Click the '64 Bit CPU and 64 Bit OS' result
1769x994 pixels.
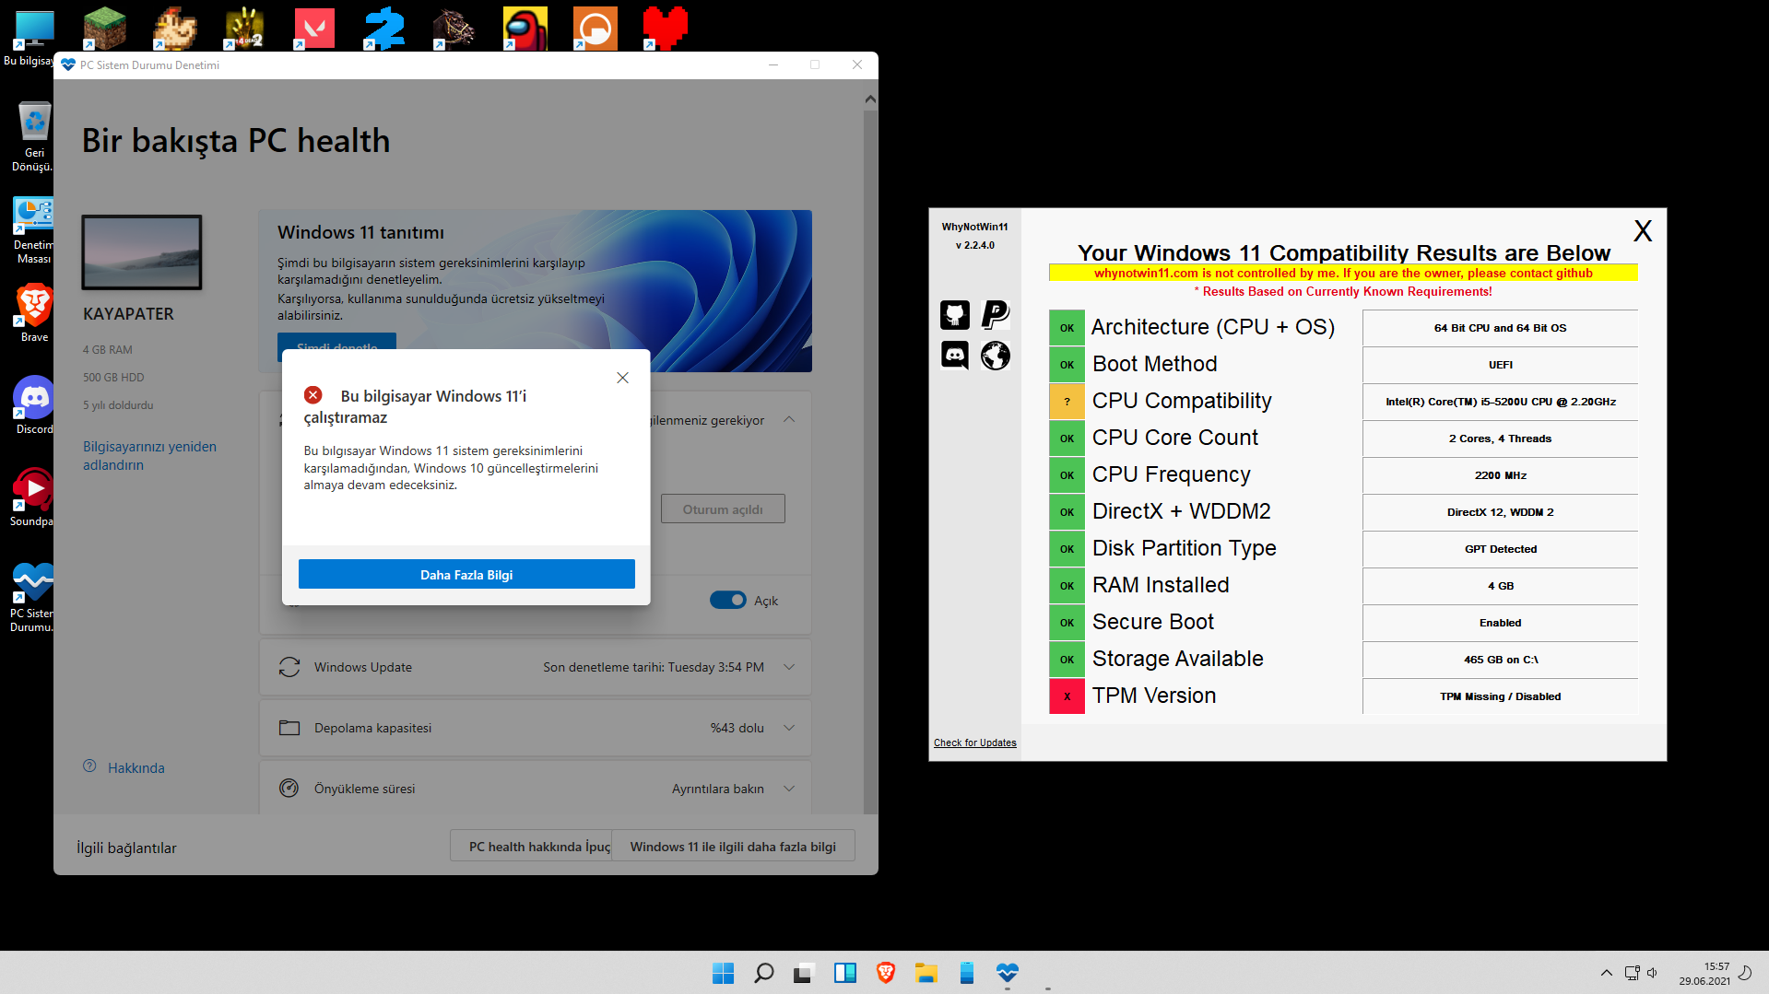1500,328
